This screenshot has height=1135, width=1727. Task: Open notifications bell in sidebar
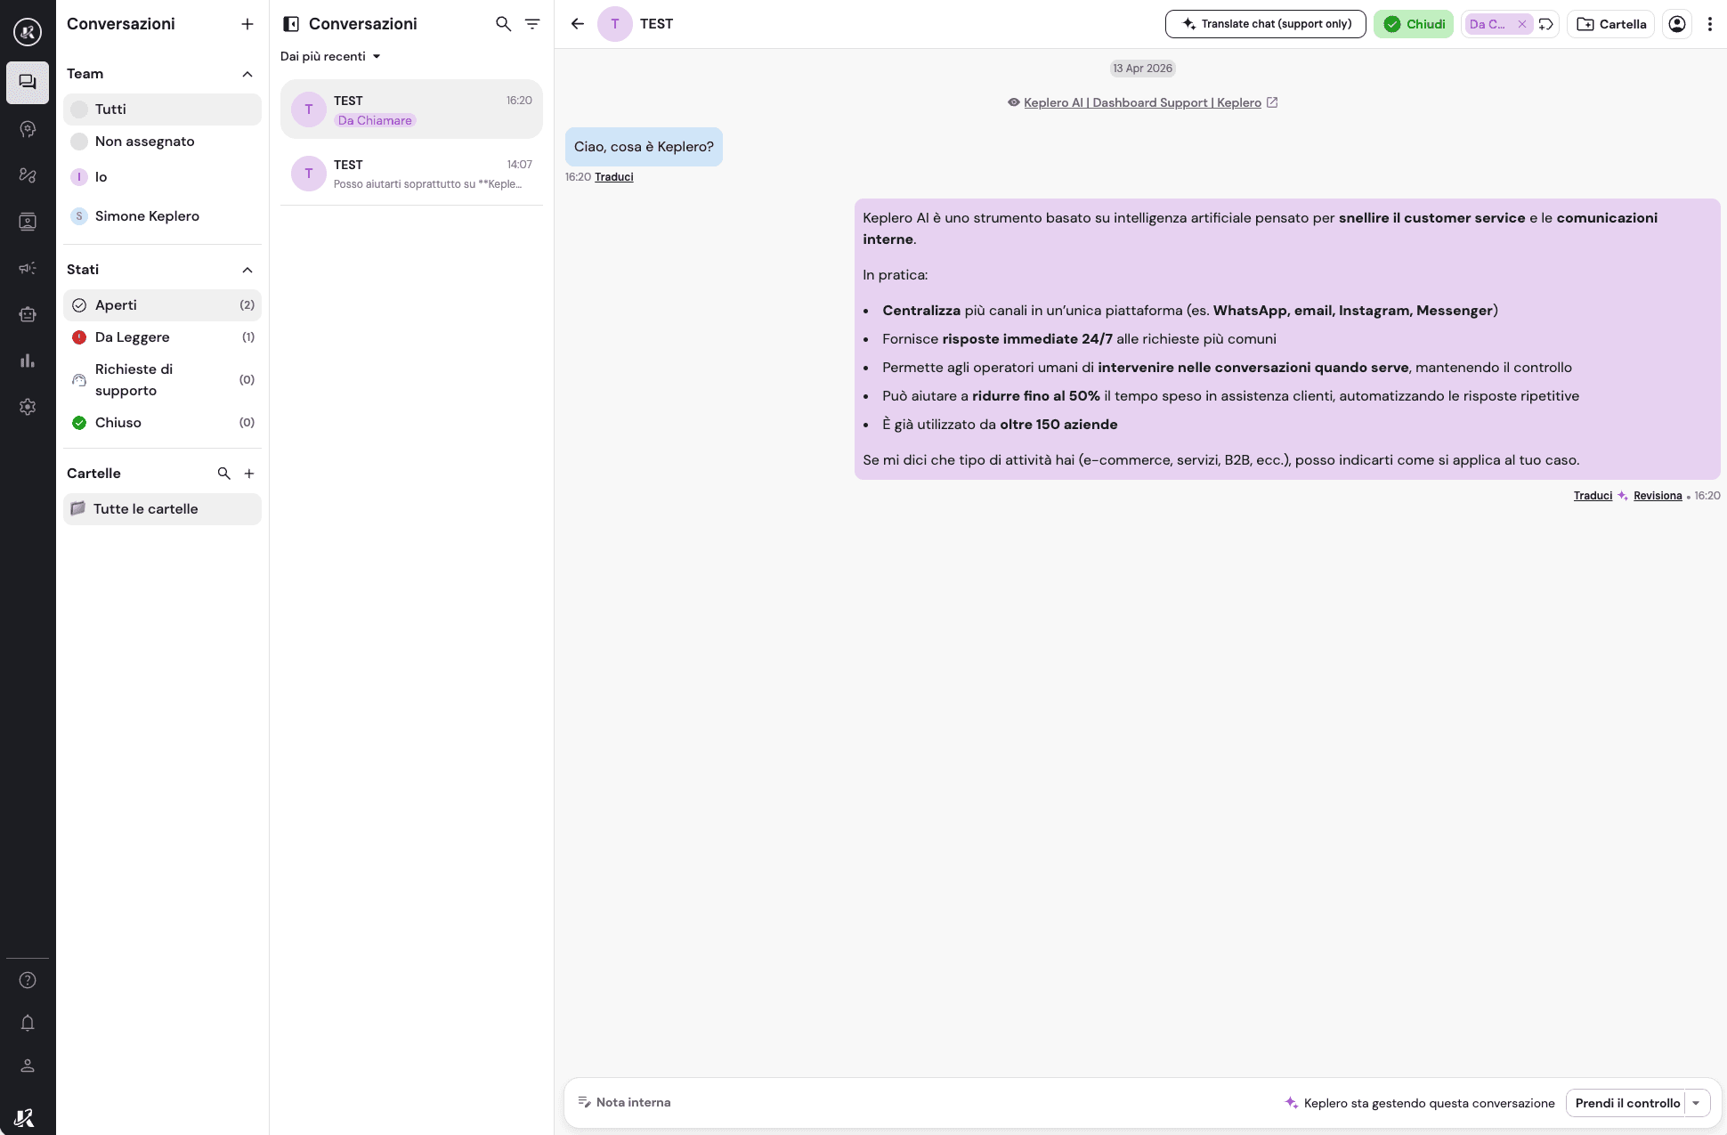(28, 1023)
